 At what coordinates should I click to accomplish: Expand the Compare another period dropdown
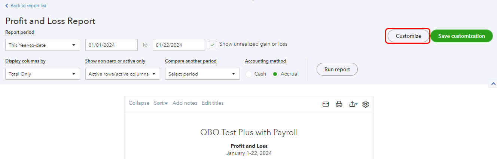202,74
